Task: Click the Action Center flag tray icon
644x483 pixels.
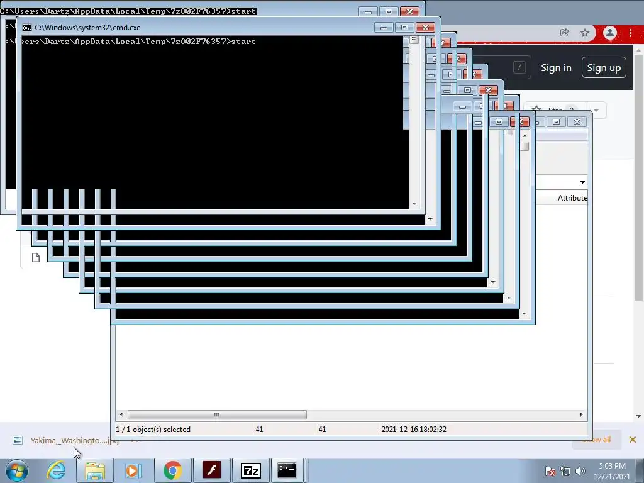Action: (550, 471)
